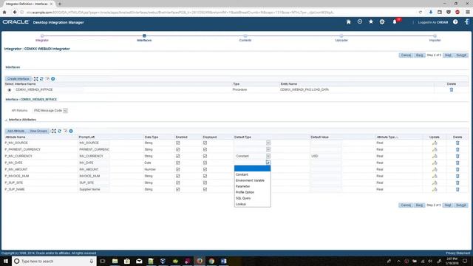Toggle Enabled checkbox for P_INV_DATE
Screen dimensions: 473x266
click(177, 163)
